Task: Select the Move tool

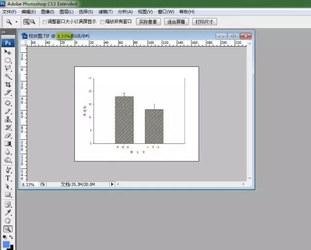Action: click(8, 52)
